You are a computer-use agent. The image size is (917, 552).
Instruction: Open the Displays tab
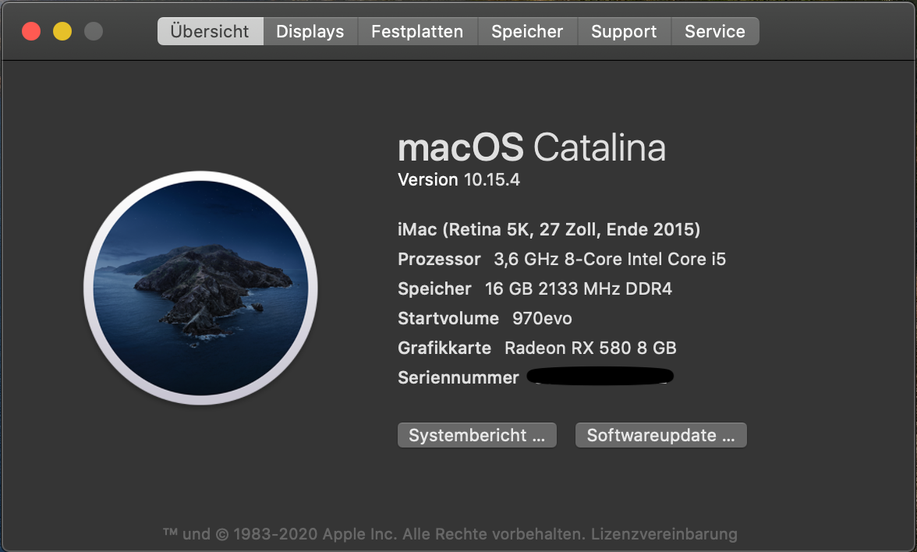(310, 32)
